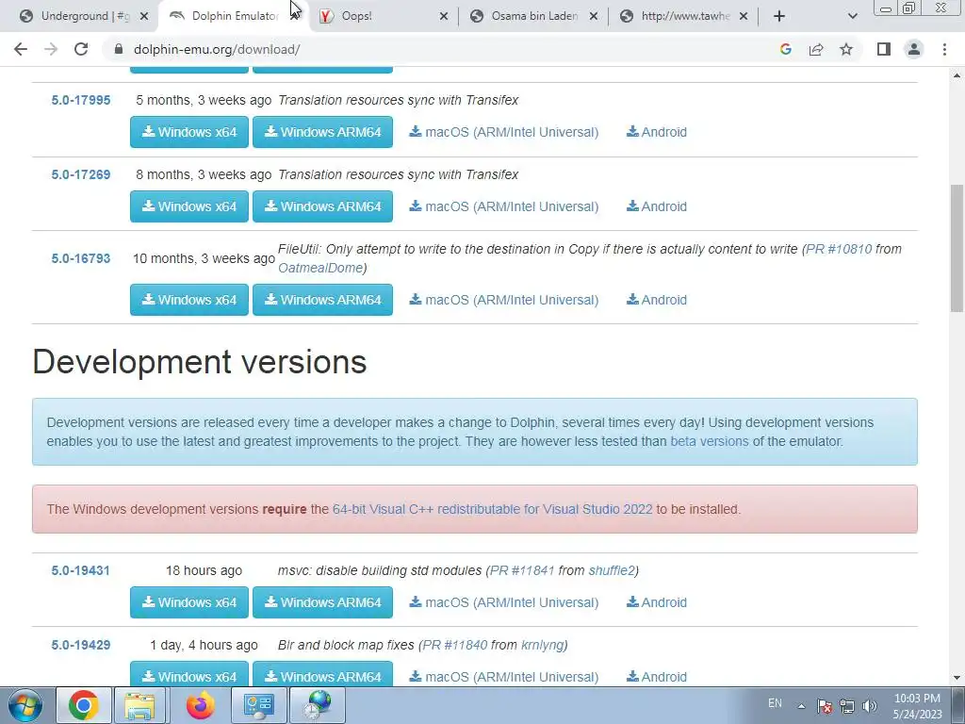Open PR #10810 link

839,249
